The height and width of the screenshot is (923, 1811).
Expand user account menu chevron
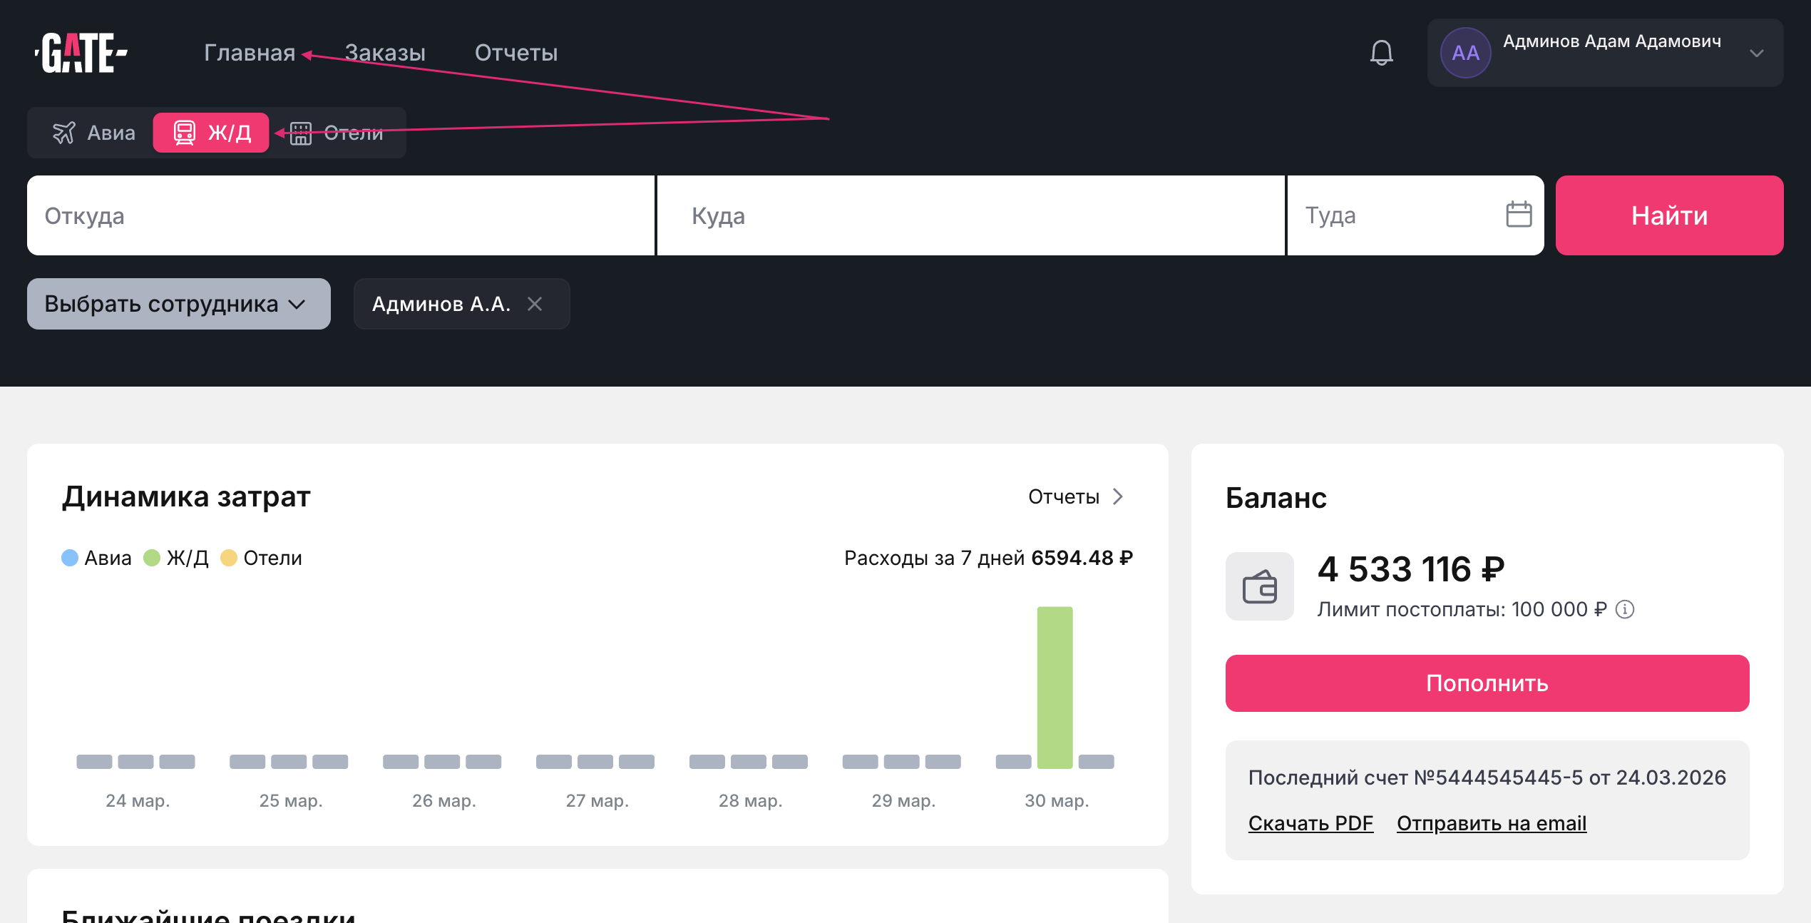tap(1757, 53)
